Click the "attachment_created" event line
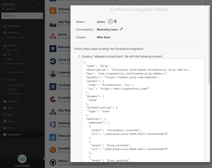 tap(116, 130)
